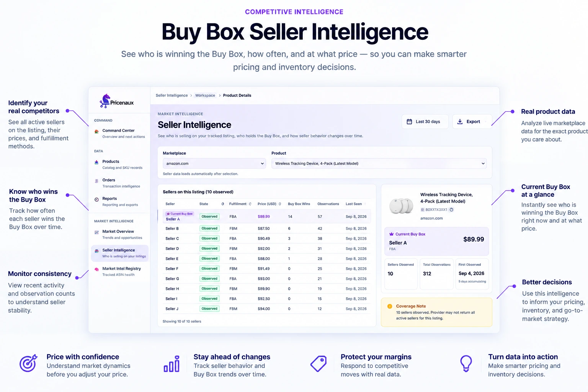Open the Product selection dropdown
This screenshot has width=588, height=392.
pyautogui.click(x=379, y=163)
